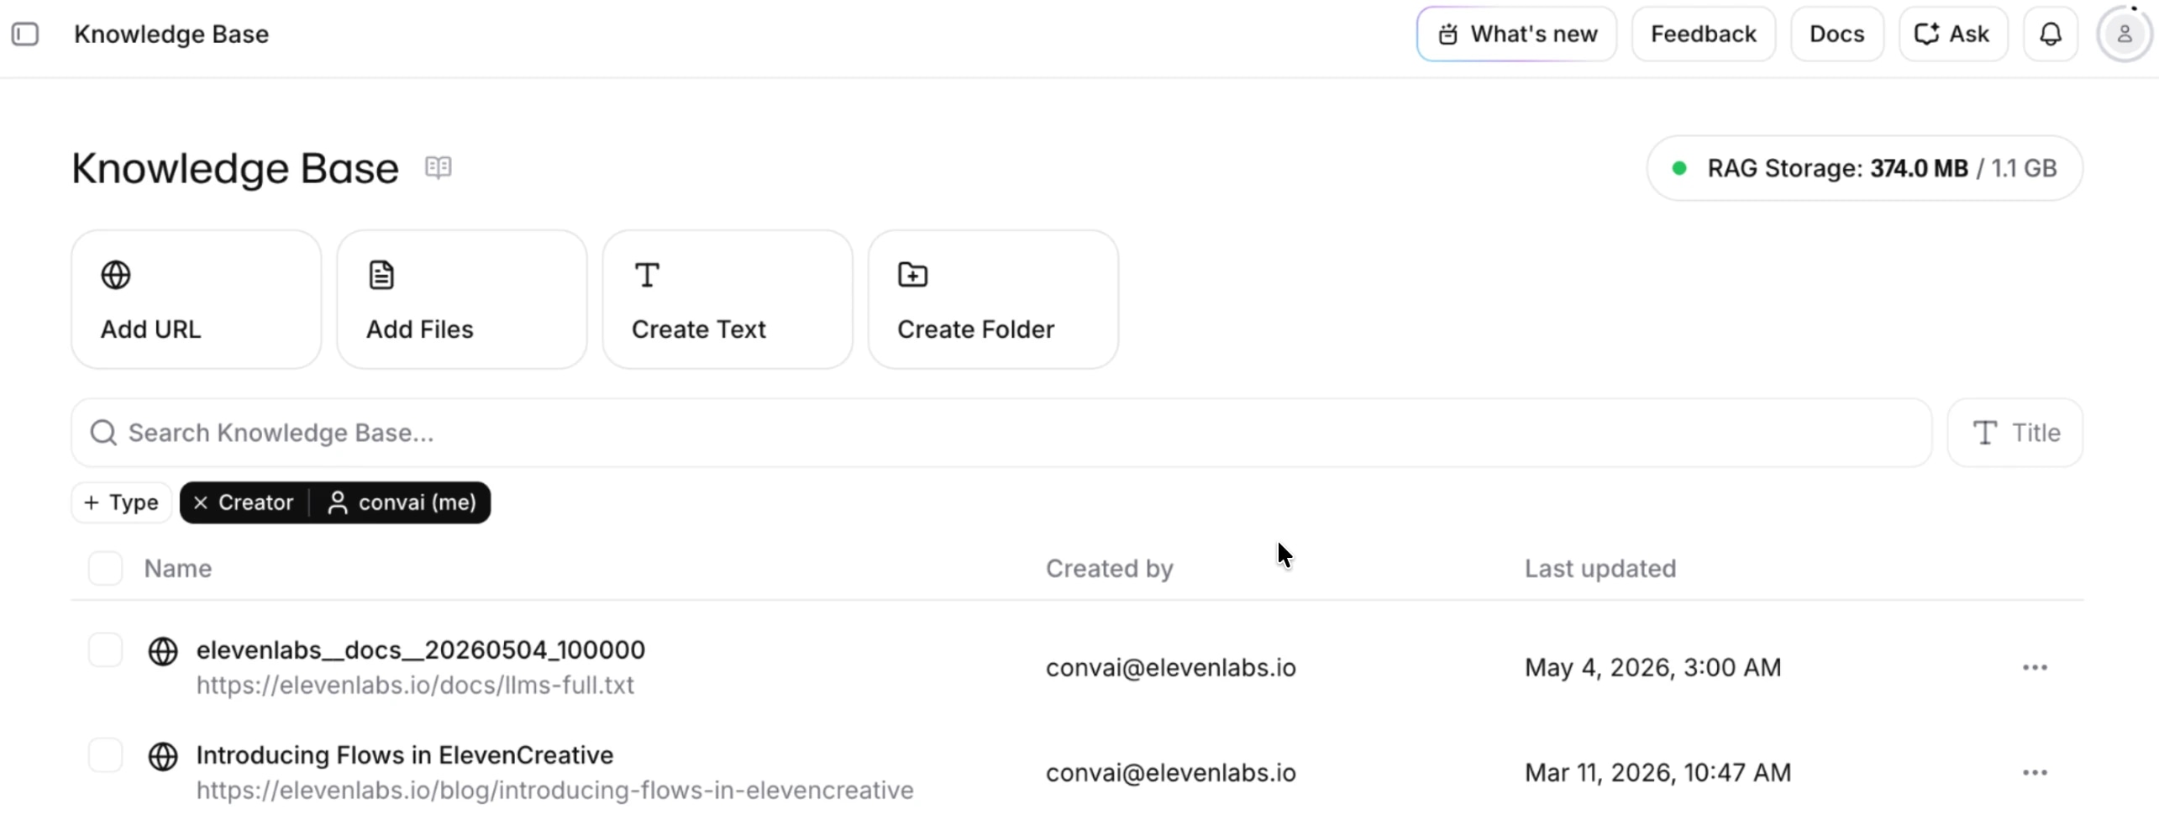Viewport: 2159px width, 815px height.
Task: Click the Creator label in the filter chip
Action: coord(255,502)
